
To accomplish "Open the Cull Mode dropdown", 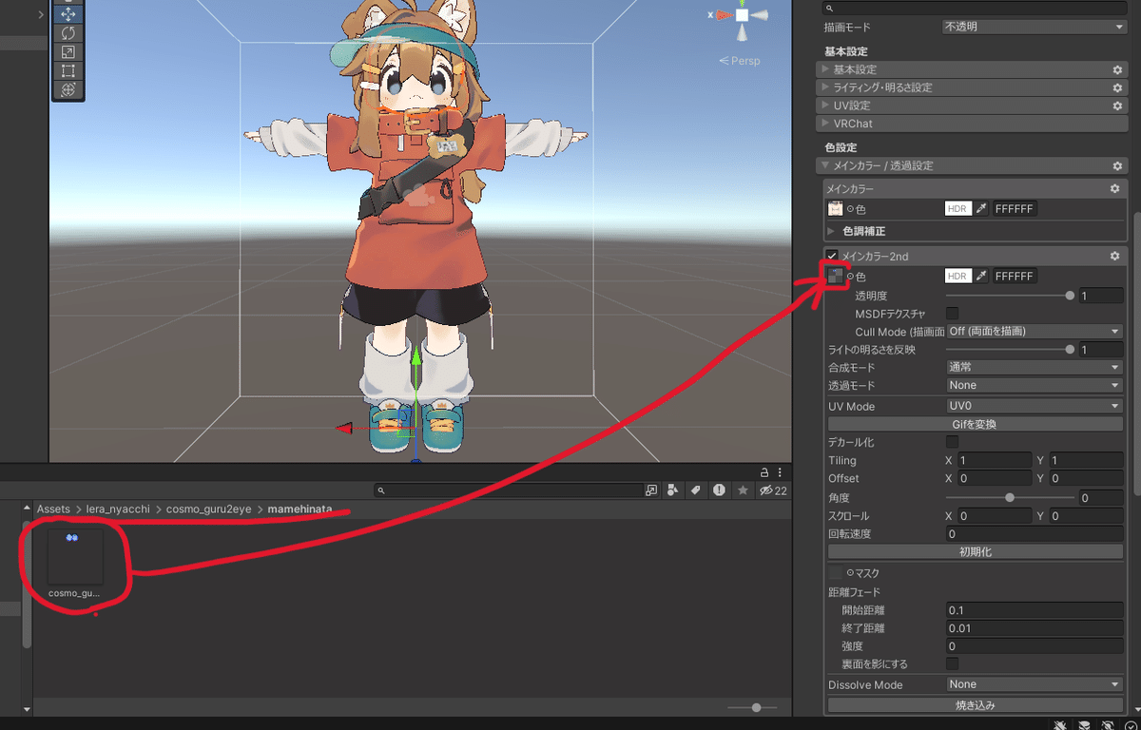I will (x=1035, y=331).
